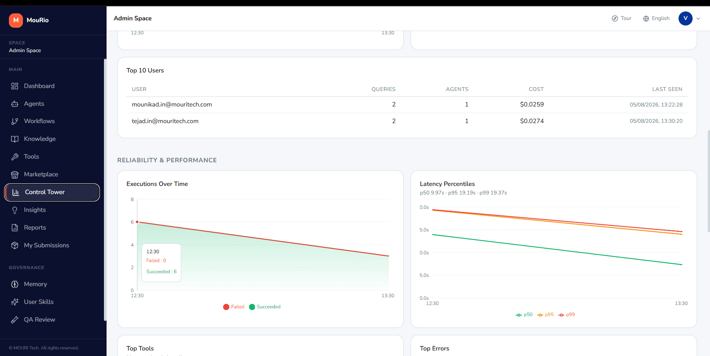Open the Memory brain icon
The image size is (710, 356).
[15, 284]
